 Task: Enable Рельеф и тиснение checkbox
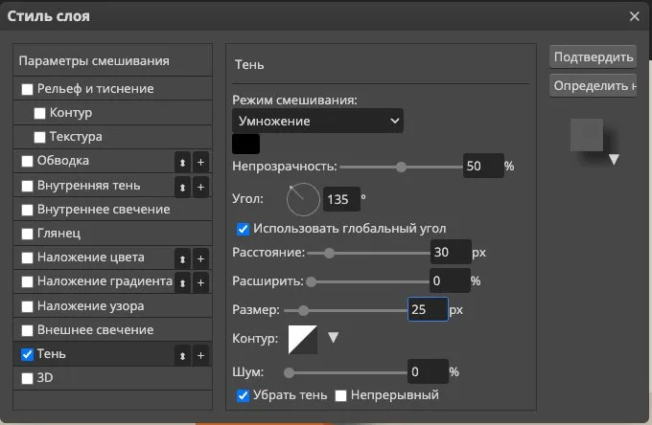[28, 89]
